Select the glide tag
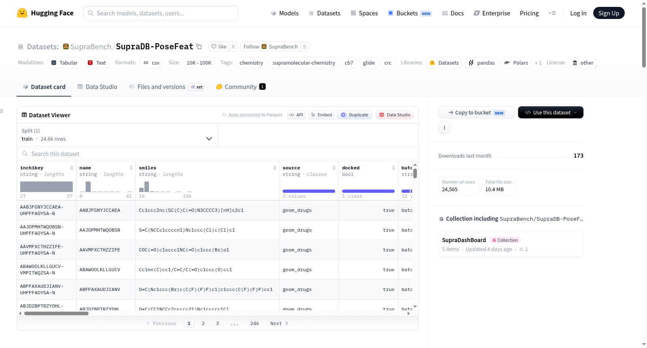This screenshot has height=348, width=647. point(369,63)
